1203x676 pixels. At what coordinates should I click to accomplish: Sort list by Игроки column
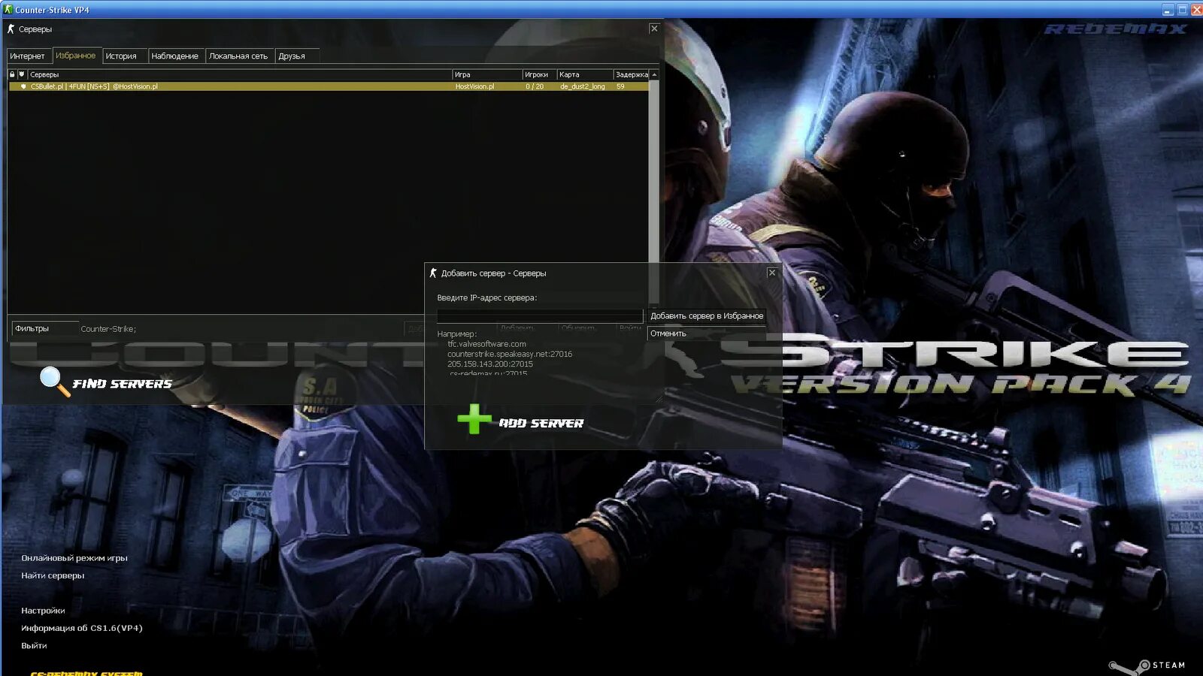[539, 74]
